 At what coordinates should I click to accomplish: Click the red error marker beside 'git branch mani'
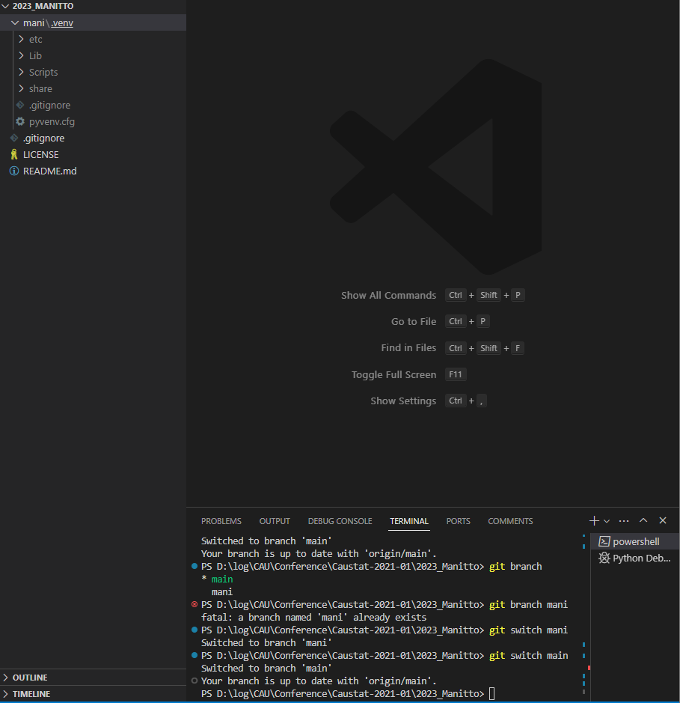pyautogui.click(x=194, y=604)
